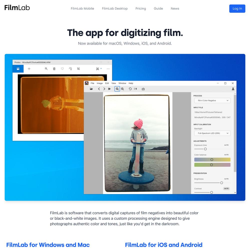Click the zoom out magnifier icon

coord(117,89)
